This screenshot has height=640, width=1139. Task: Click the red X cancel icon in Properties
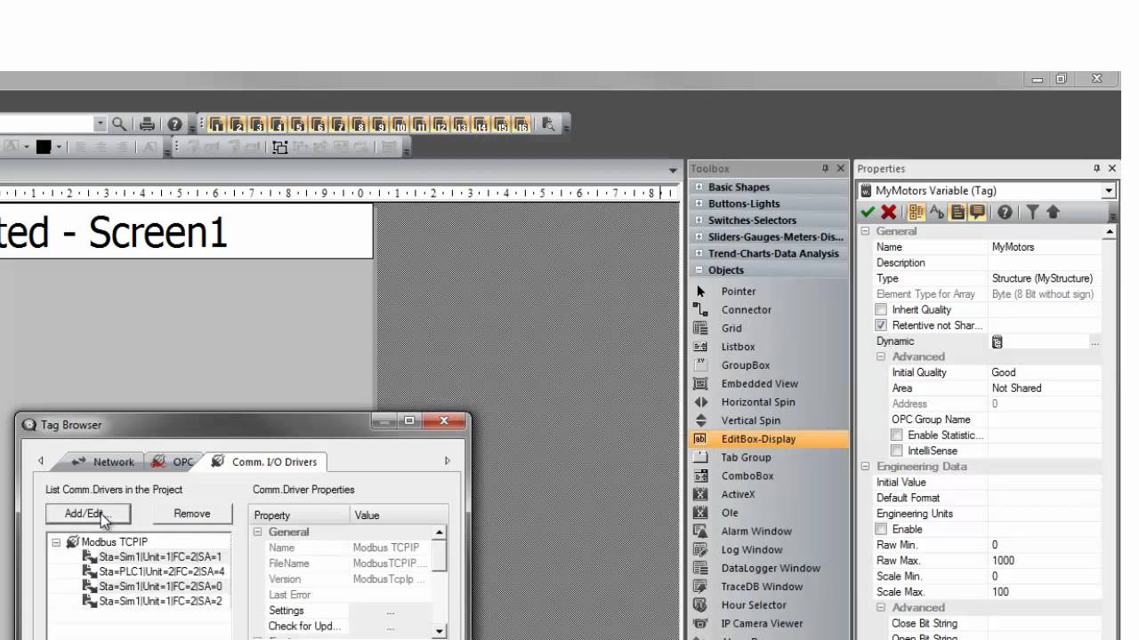point(888,212)
